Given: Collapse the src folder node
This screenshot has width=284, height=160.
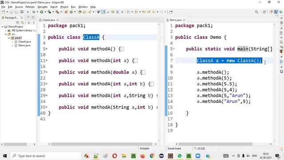Looking at the screenshot, I should click(x=6, y=34).
